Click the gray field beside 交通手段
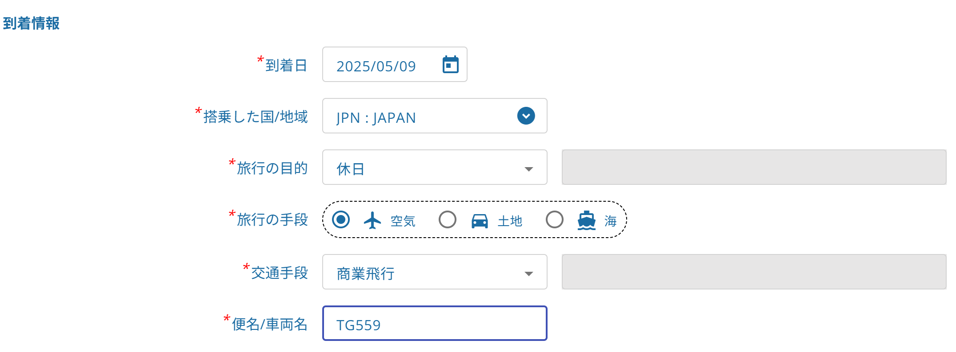The width and height of the screenshot is (956, 352). coord(754,272)
